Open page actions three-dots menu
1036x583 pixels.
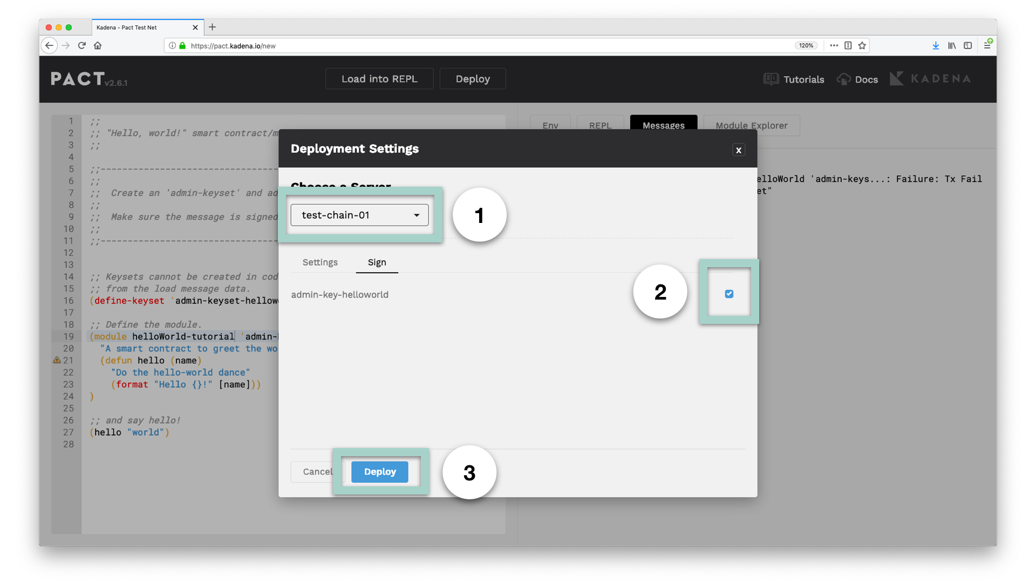(x=834, y=46)
